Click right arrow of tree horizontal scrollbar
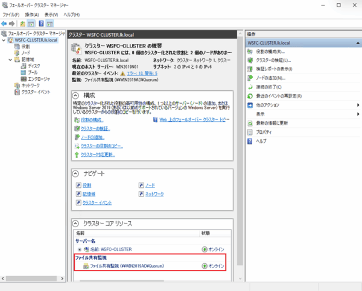This screenshot has width=362, height=291. coord(62,278)
